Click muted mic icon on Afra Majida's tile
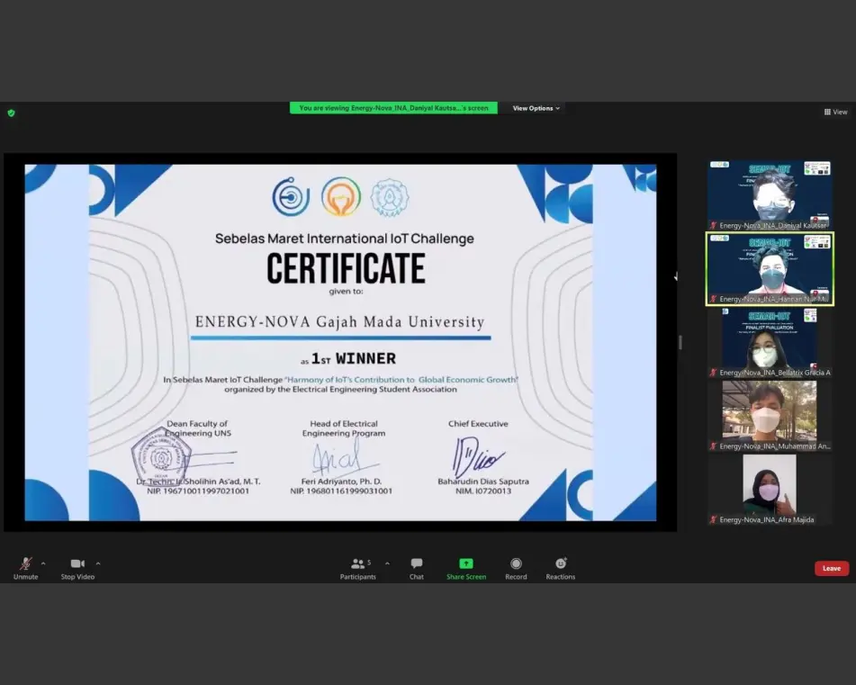 (713, 520)
